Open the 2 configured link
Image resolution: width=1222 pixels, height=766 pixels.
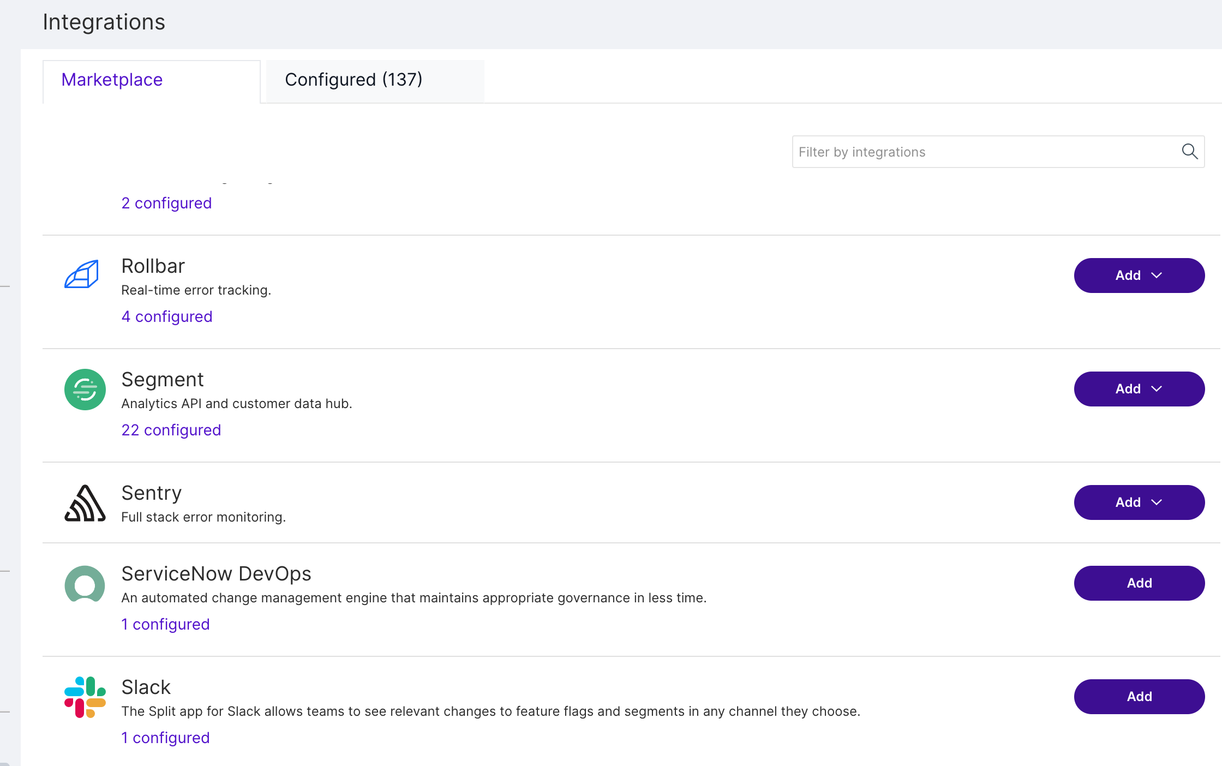pos(166,203)
